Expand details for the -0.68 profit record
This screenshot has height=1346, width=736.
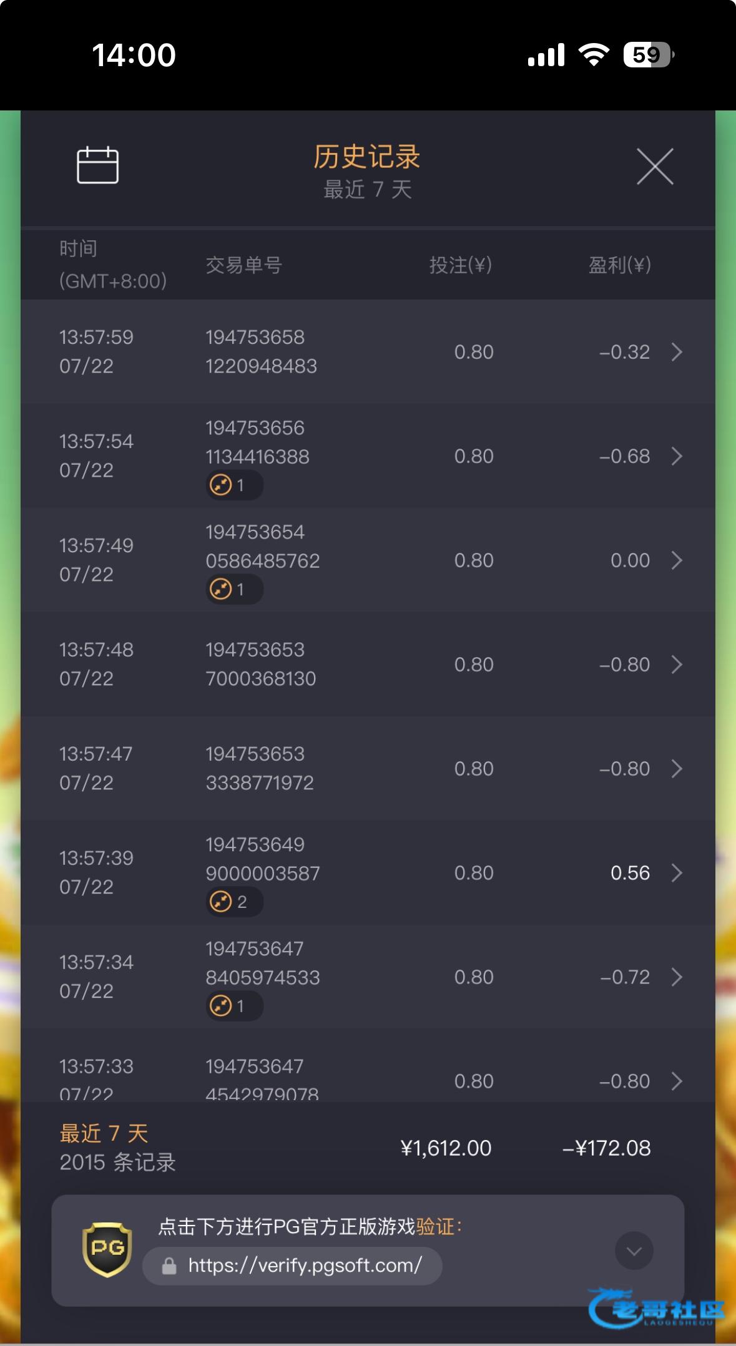pyautogui.click(x=677, y=456)
